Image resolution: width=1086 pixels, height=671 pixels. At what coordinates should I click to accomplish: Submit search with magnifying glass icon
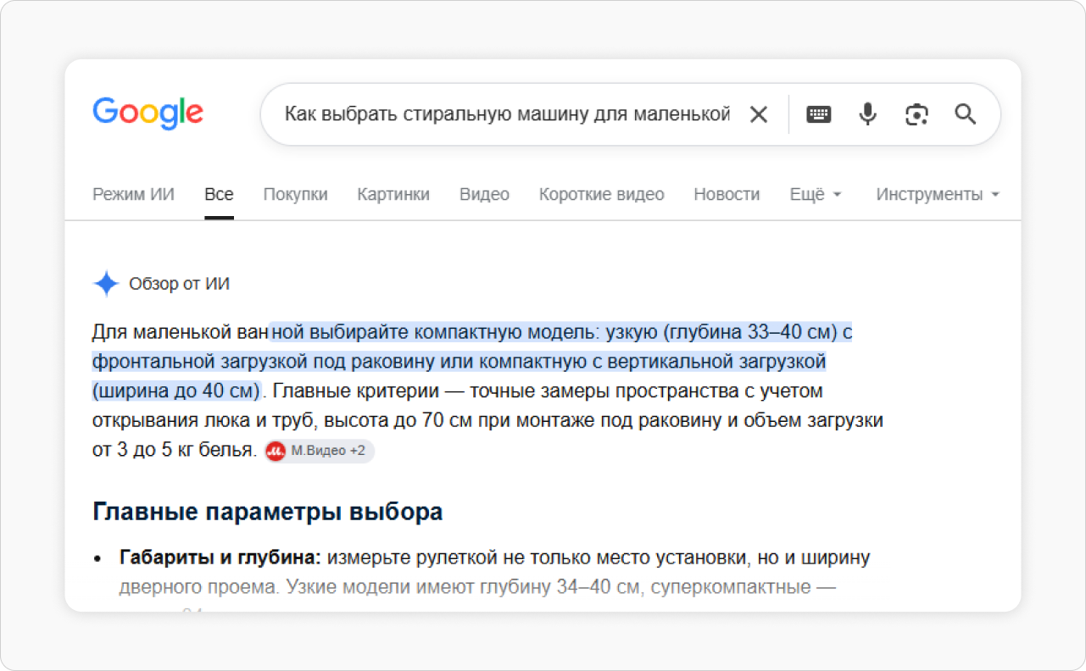coord(966,114)
